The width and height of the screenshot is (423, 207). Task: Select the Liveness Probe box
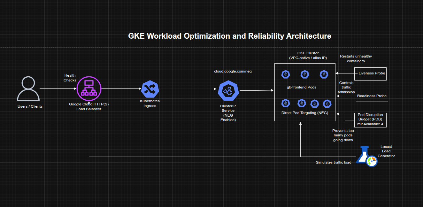click(370, 73)
